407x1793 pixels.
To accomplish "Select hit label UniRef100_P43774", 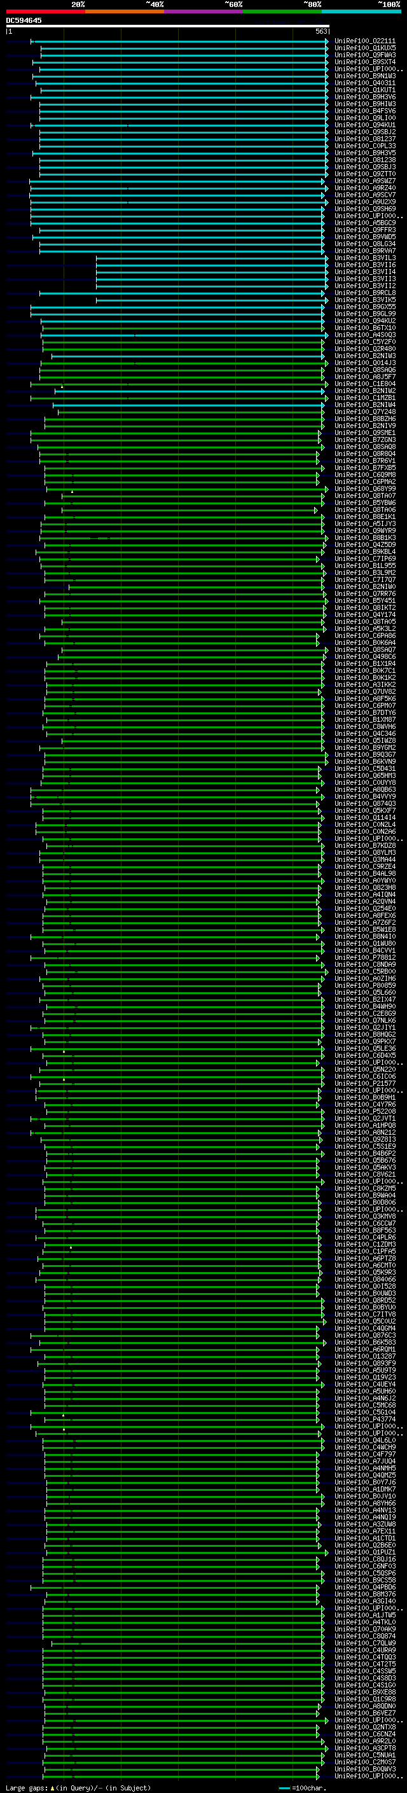I will pos(365,1419).
